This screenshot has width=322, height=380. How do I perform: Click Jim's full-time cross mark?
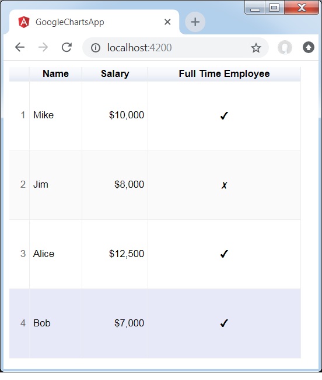coord(224,185)
